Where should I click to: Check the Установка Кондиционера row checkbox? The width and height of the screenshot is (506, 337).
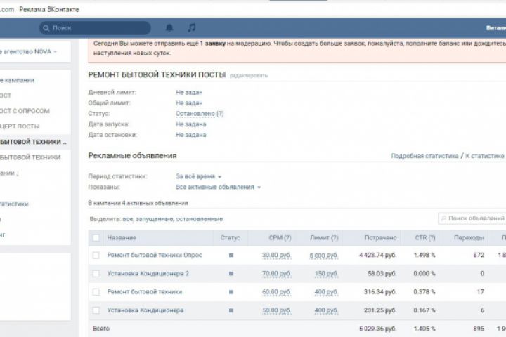(96, 310)
